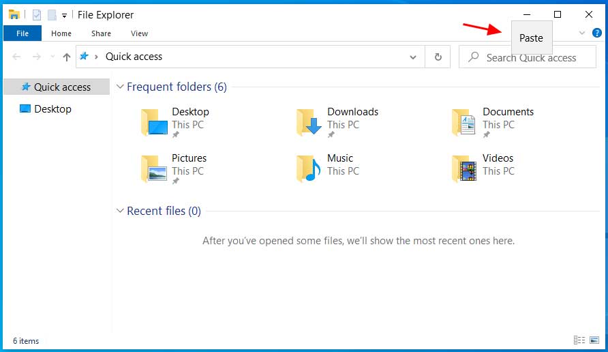Click Quick access in the address bar

[134, 57]
